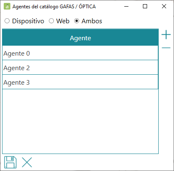Image resolution: width=174 pixels, height=171 pixels.
Task: Maximize the Agentes del catálogo window
Action: point(145,6)
